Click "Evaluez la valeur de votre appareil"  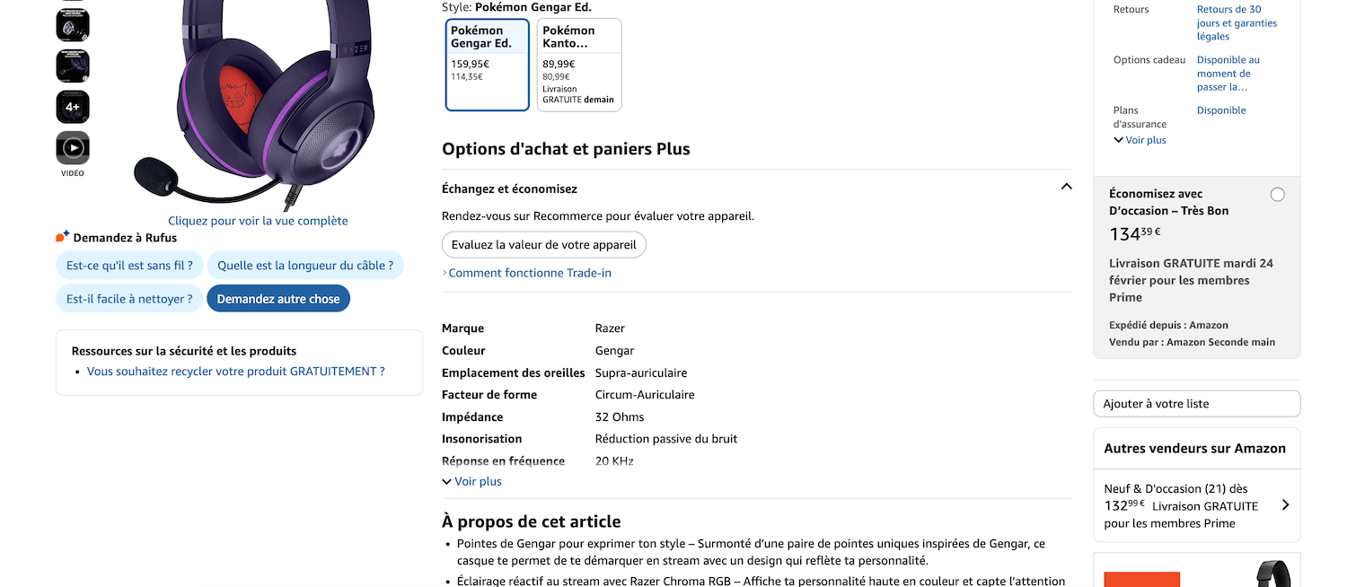543,244
